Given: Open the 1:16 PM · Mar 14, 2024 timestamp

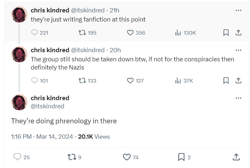Looking at the screenshot, I should pyautogui.click(x=42, y=137).
